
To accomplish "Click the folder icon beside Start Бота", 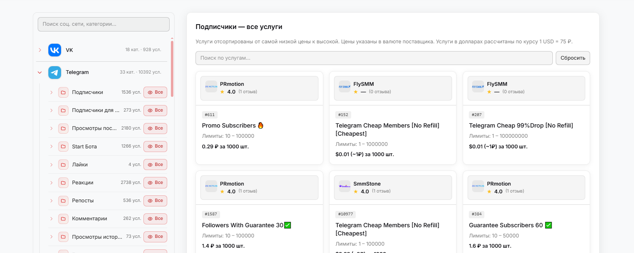I will pyautogui.click(x=63, y=146).
